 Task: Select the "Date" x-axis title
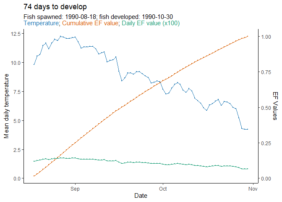141,196
